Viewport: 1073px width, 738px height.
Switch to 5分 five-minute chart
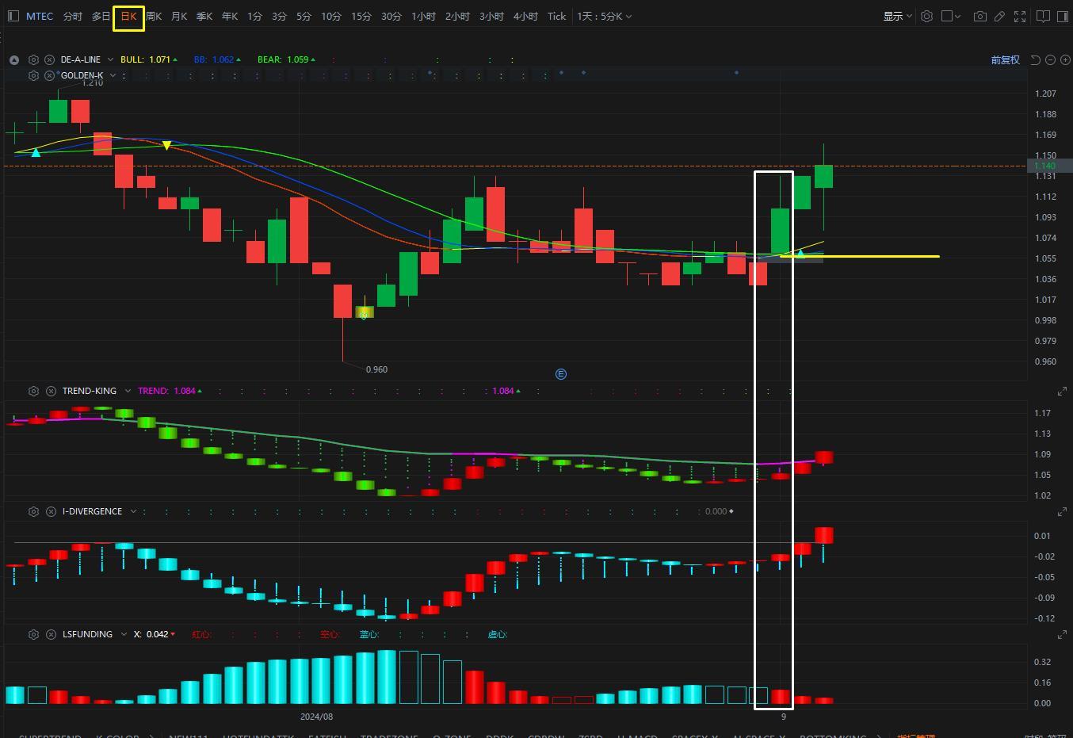point(304,16)
